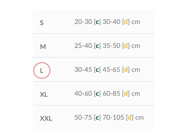Click the yellow [d] marker in XXL row
The width and height of the screenshot is (187, 140).
click(x=130, y=118)
